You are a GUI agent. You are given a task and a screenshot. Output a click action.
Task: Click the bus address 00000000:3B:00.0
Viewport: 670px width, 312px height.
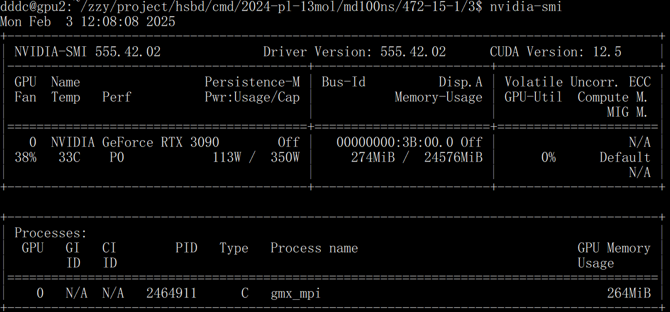[x=394, y=143]
